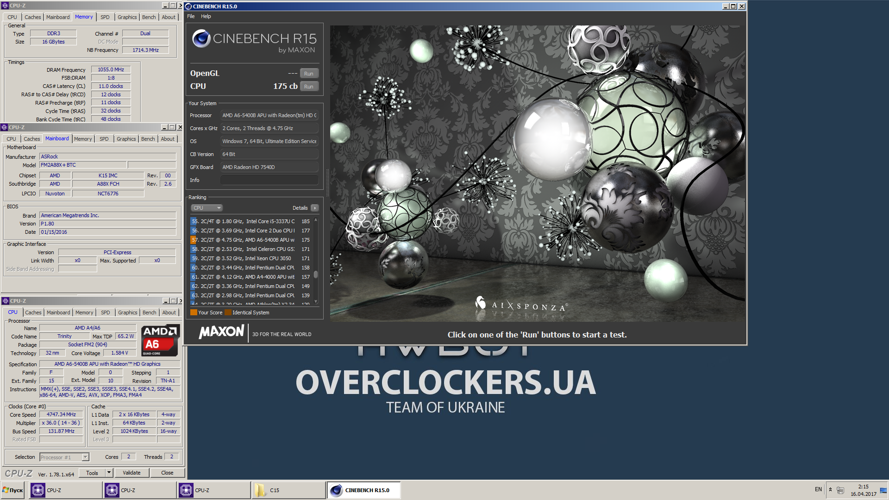Maximize the CPU-Z Mainboard window
Screen dimensions: 889x500
click(x=172, y=127)
